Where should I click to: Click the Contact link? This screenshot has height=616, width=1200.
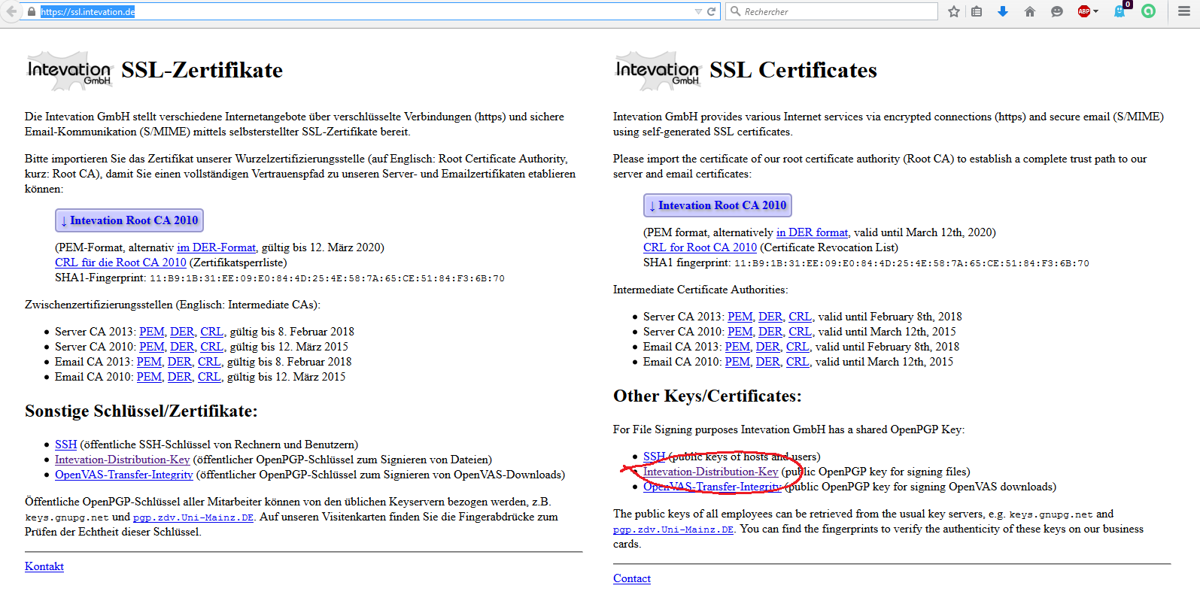click(632, 578)
